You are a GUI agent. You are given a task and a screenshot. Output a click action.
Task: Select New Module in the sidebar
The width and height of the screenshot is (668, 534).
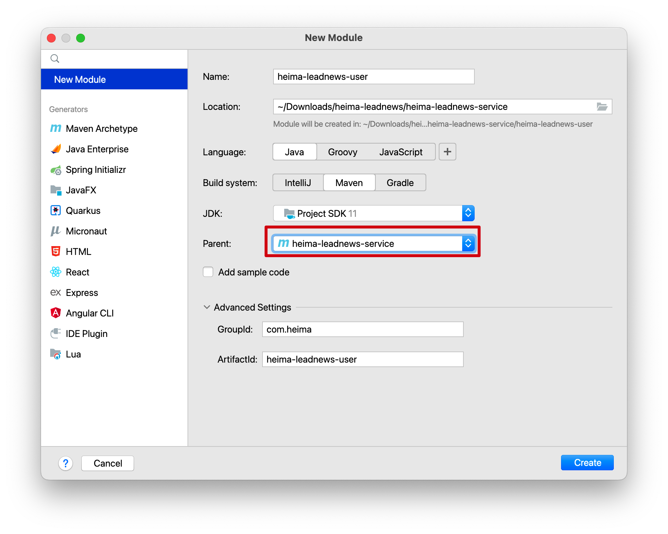coord(114,79)
